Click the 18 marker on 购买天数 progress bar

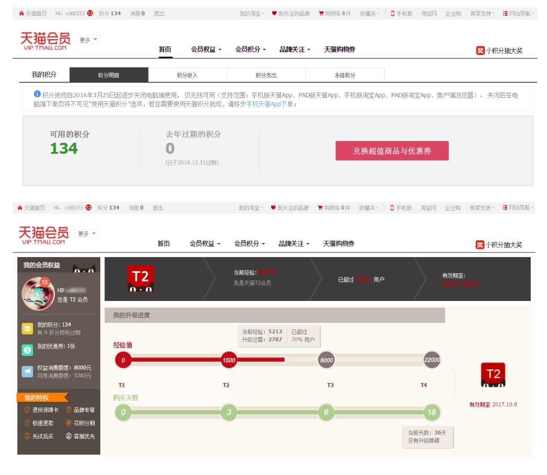[x=432, y=412]
